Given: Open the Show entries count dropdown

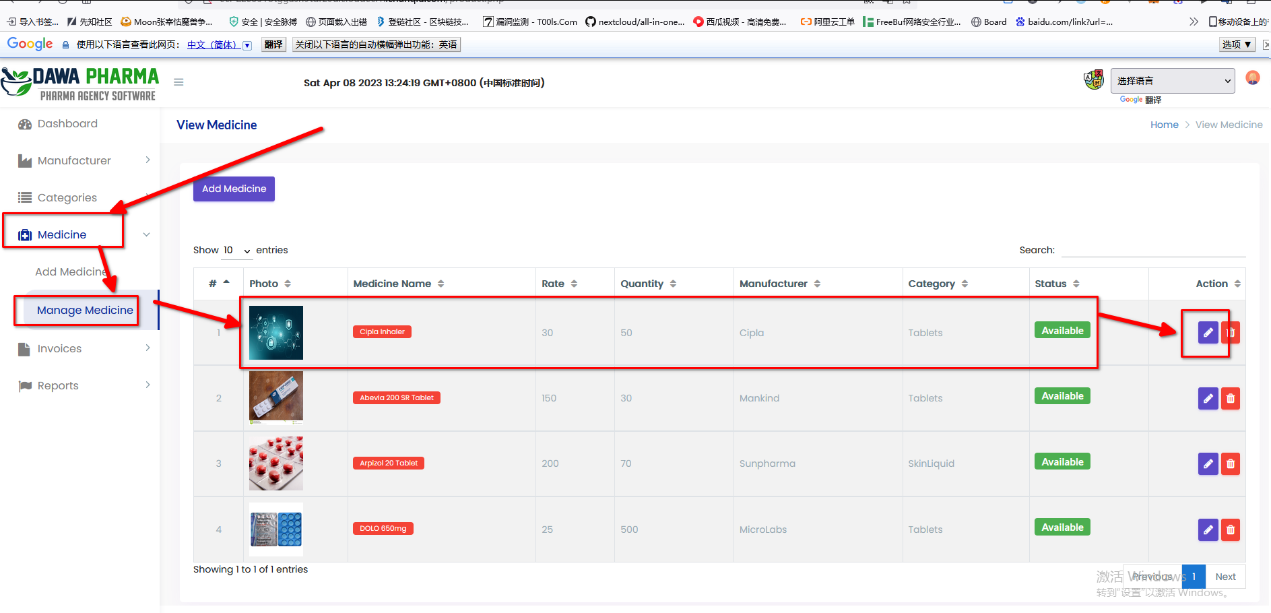Looking at the screenshot, I should click(x=236, y=251).
